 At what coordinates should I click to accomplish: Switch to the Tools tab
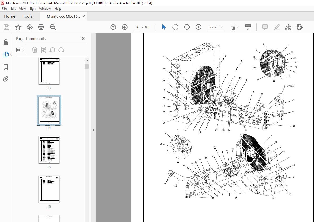pos(28,16)
